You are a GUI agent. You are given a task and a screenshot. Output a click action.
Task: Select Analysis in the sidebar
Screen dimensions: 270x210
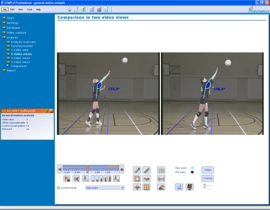pos(12,37)
